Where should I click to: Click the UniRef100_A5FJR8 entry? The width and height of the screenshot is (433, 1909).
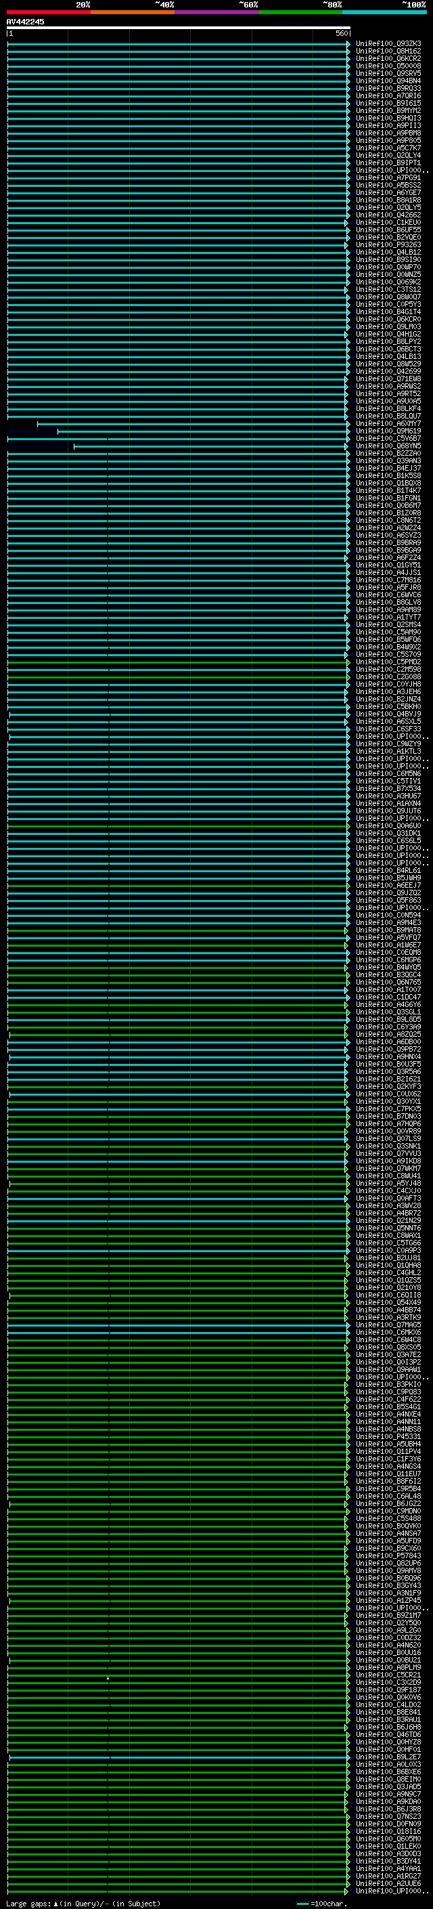pyautogui.click(x=388, y=588)
